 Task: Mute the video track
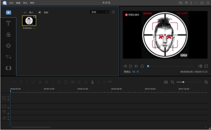click(8, 97)
